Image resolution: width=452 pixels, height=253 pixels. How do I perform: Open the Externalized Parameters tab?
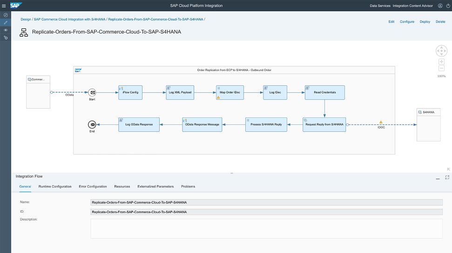(x=155, y=187)
